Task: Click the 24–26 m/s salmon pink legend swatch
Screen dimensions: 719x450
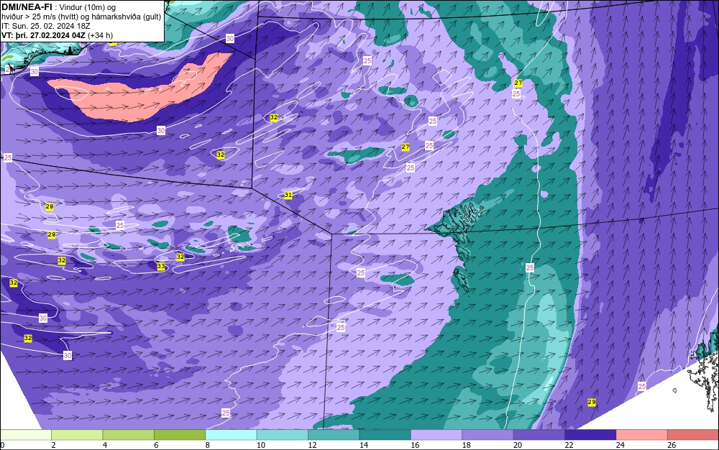Action: pyautogui.click(x=642, y=435)
